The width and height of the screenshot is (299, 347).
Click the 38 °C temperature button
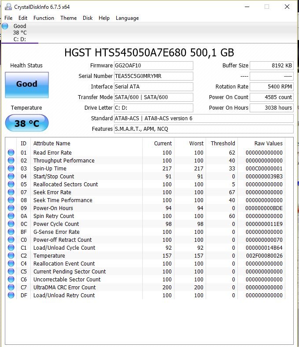coord(27,123)
